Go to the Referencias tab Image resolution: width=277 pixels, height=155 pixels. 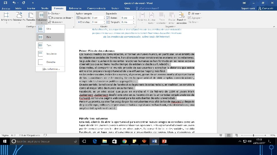pos(75,8)
